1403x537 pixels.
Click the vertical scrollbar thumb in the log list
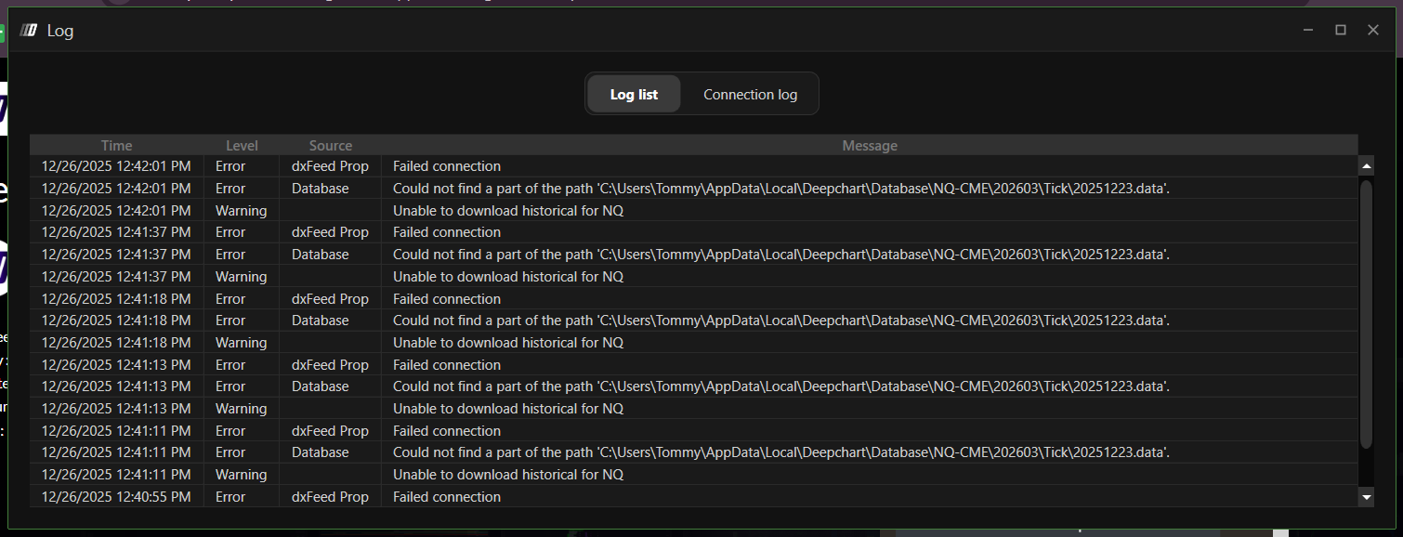tap(1366, 314)
